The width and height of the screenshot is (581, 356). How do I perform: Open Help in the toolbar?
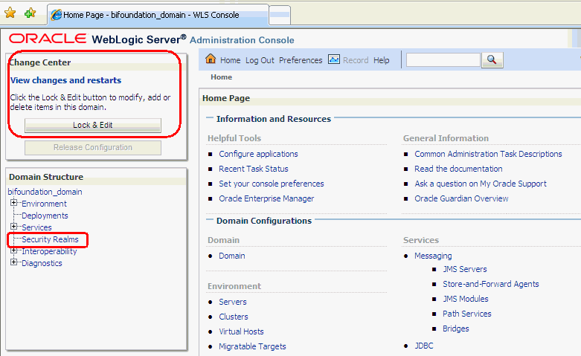pos(382,60)
